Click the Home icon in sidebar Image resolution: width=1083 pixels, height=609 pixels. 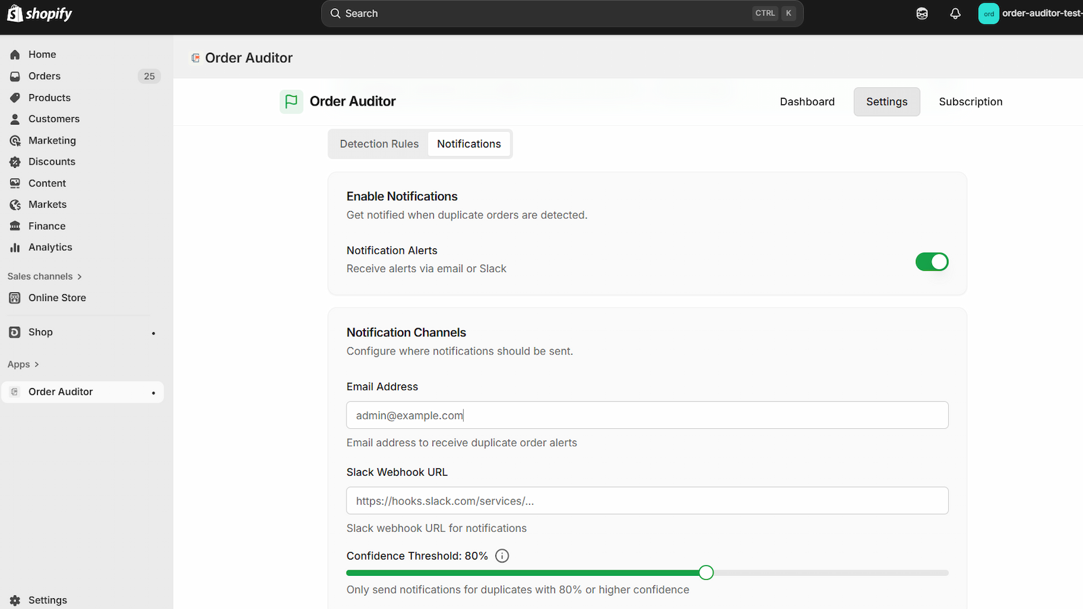(x=15, y=55)
